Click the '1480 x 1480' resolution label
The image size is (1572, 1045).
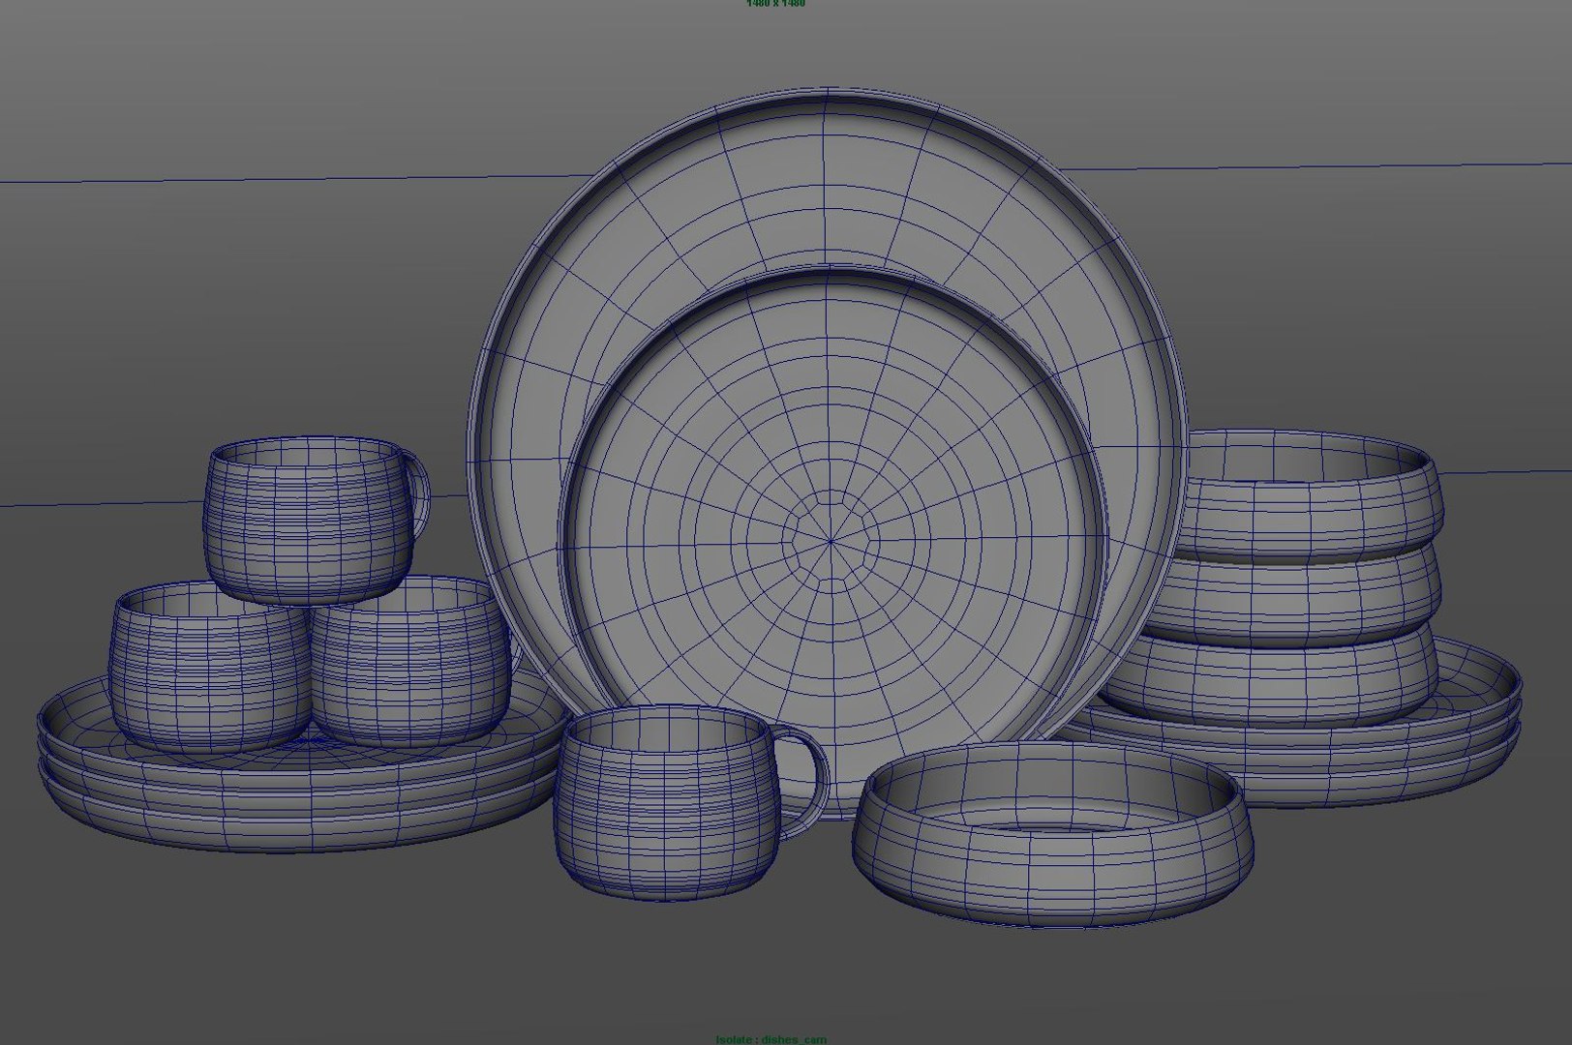pos(775,3)
